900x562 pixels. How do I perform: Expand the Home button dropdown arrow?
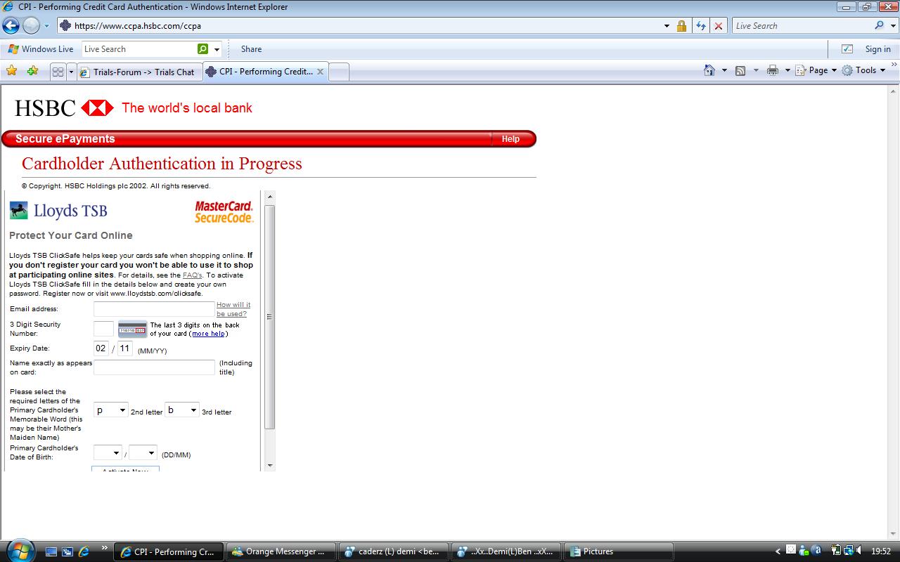(724, 70)
